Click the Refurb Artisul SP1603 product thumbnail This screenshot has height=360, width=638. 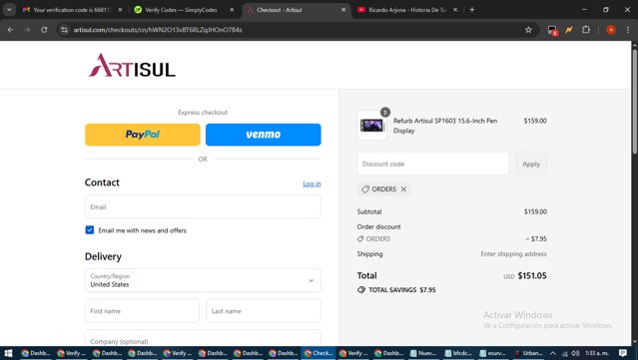[x=371, y=126]
